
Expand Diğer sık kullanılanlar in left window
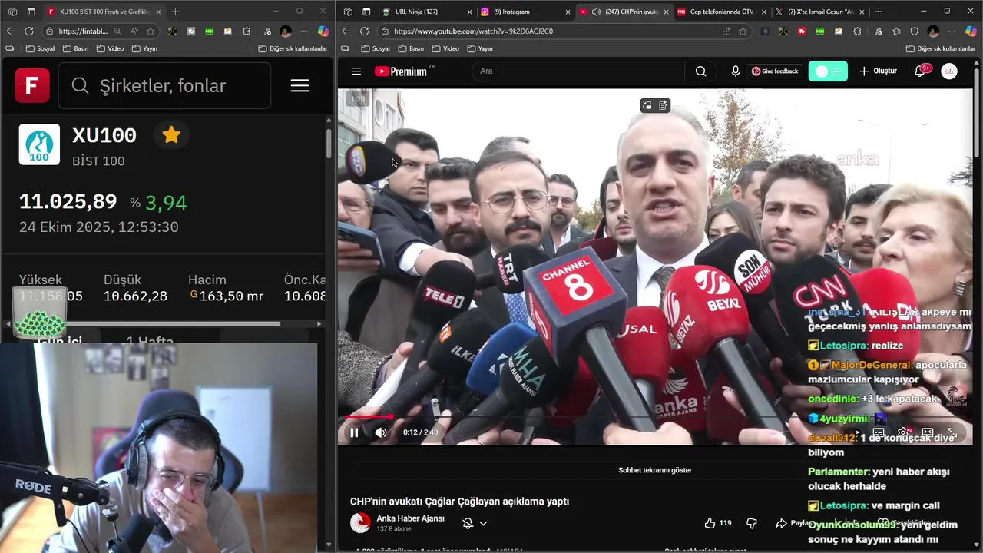[293, 48]
